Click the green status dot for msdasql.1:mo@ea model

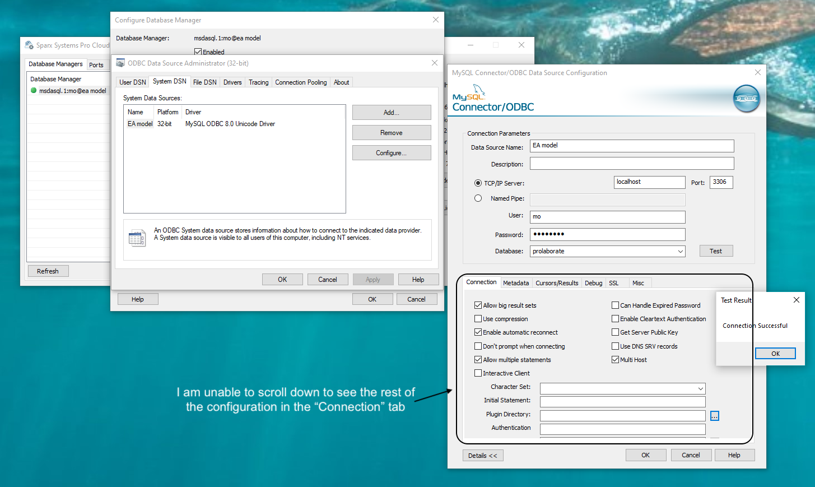click(x=34, y=90)
